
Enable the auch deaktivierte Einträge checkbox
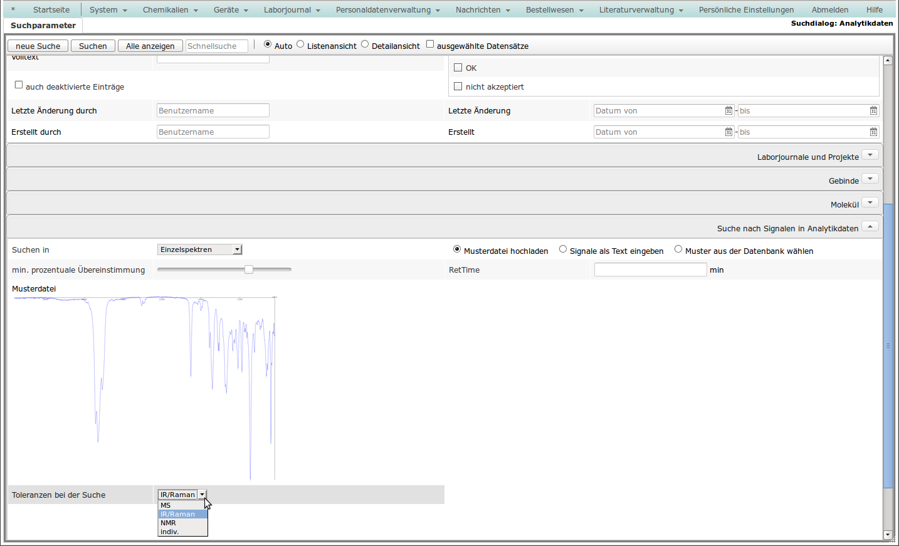[x=19, y=85]
